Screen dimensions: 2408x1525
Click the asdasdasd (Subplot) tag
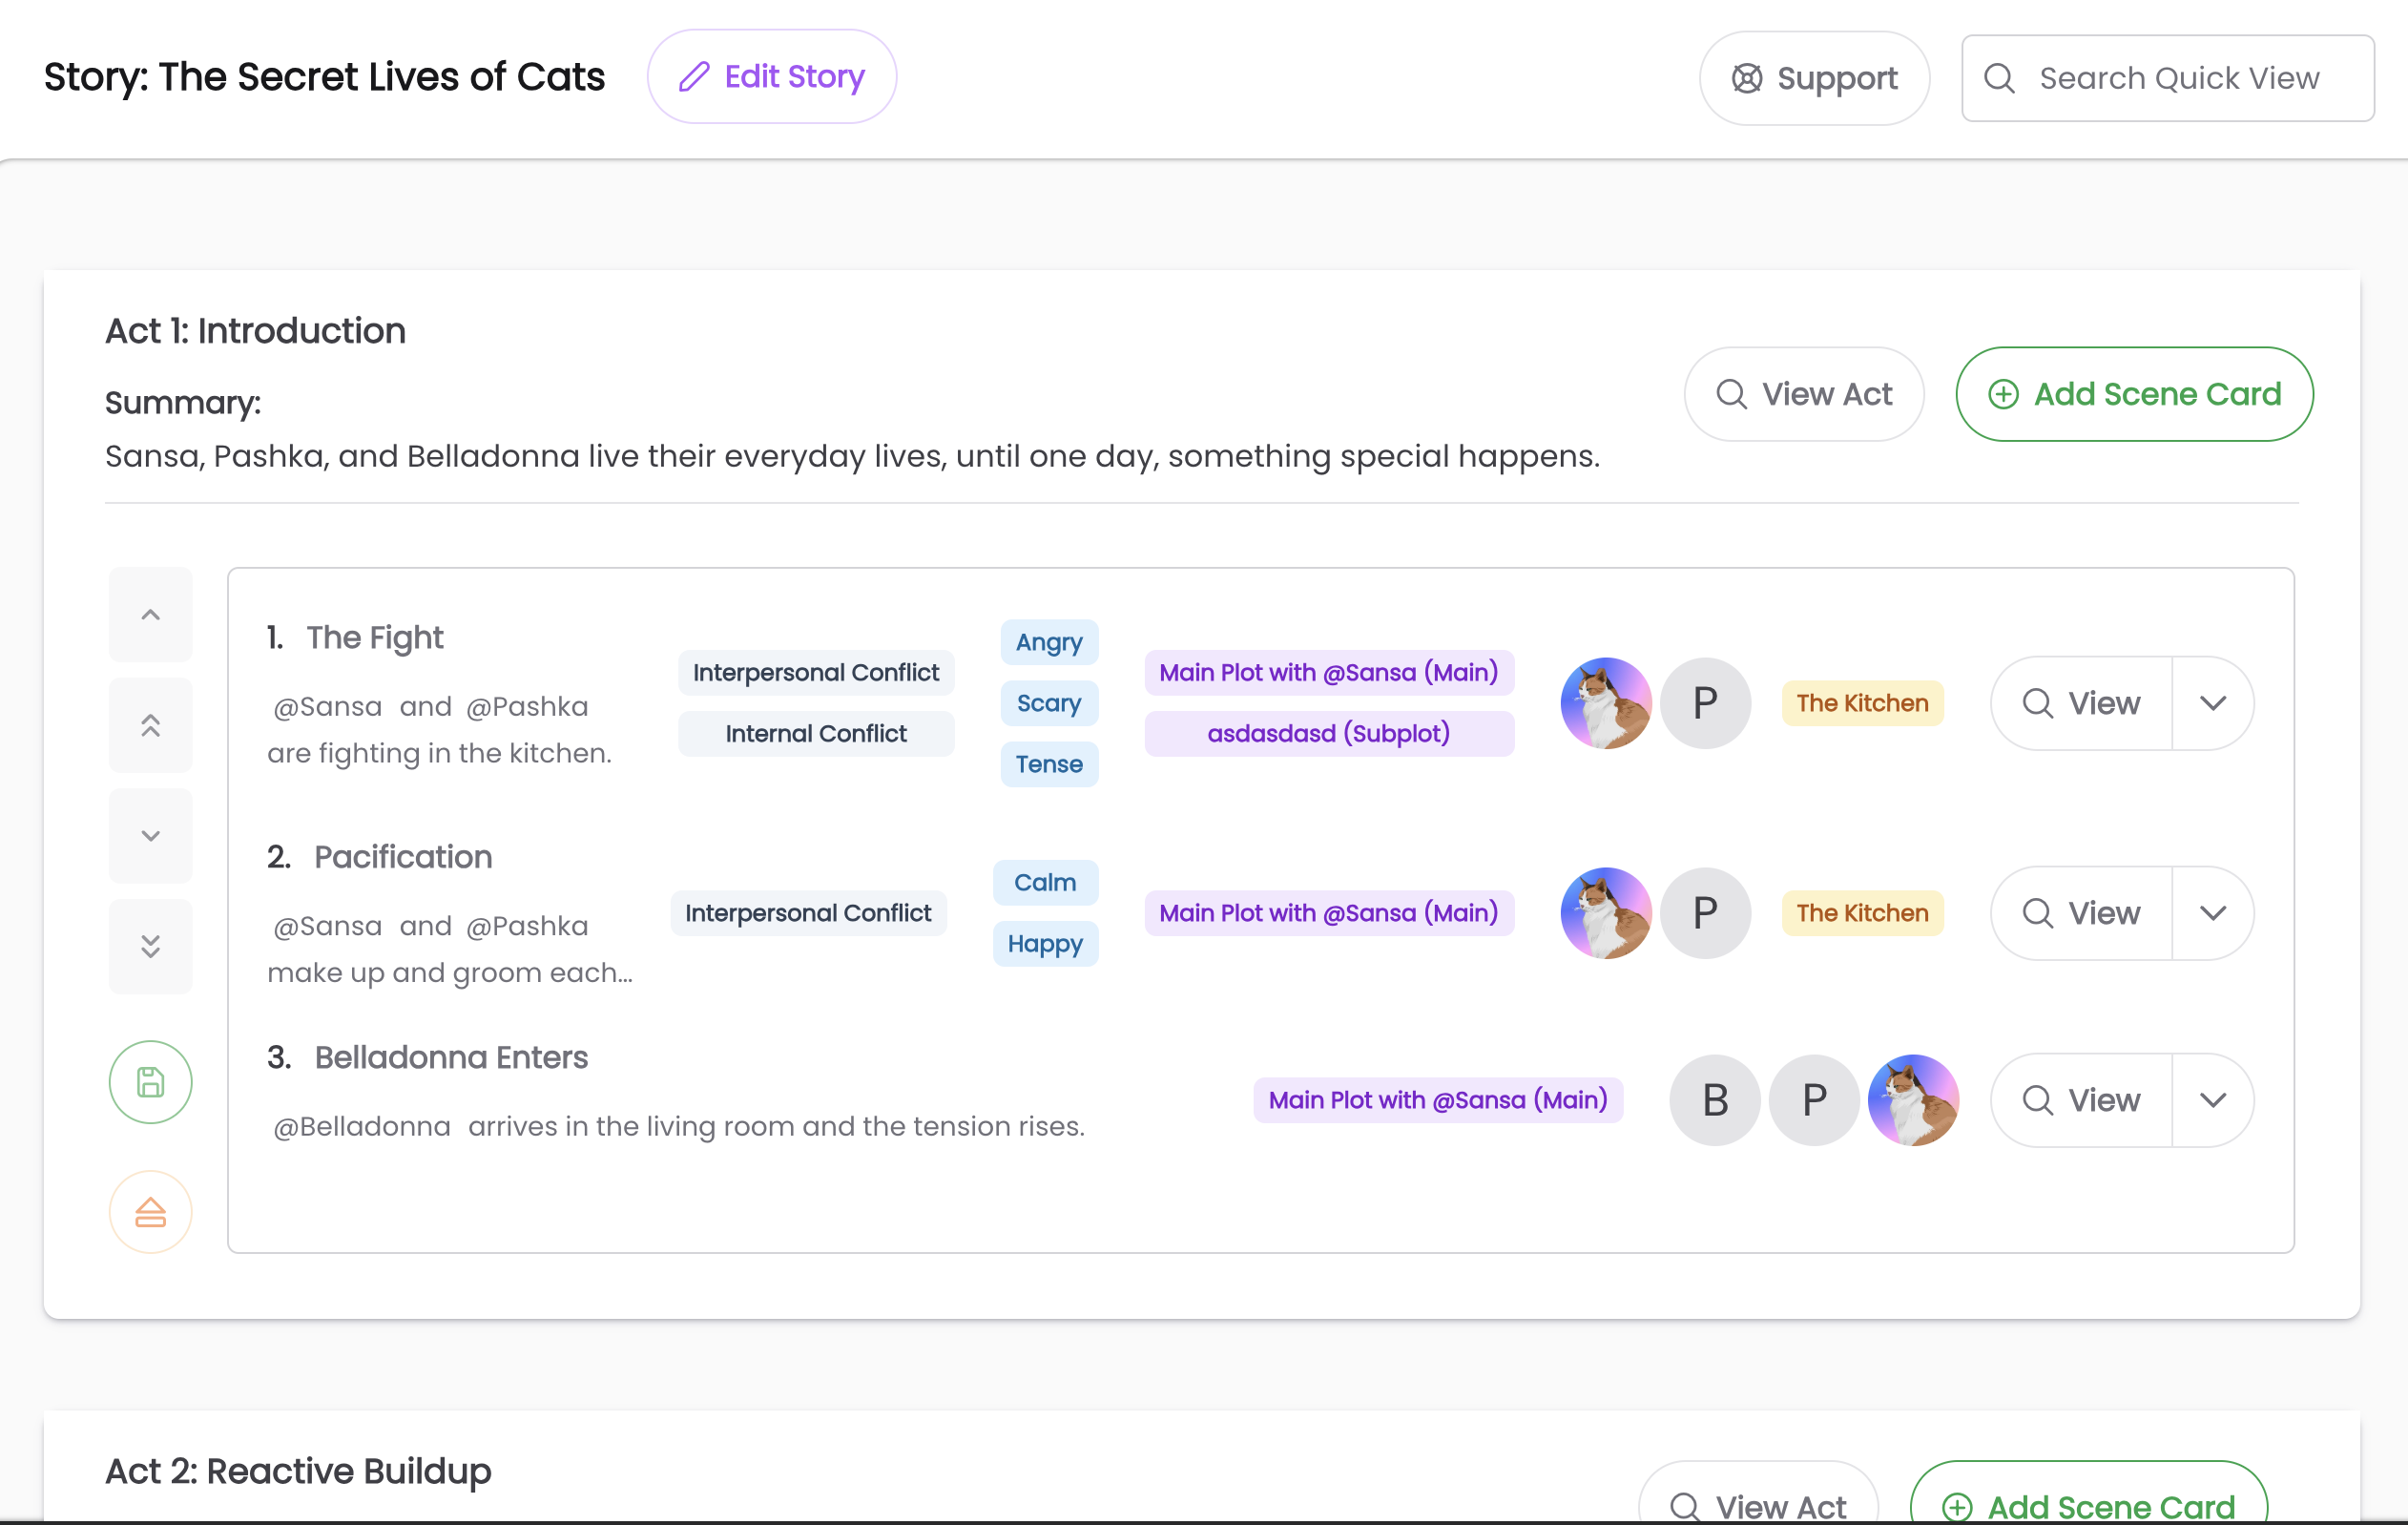tap(1328, 733)
